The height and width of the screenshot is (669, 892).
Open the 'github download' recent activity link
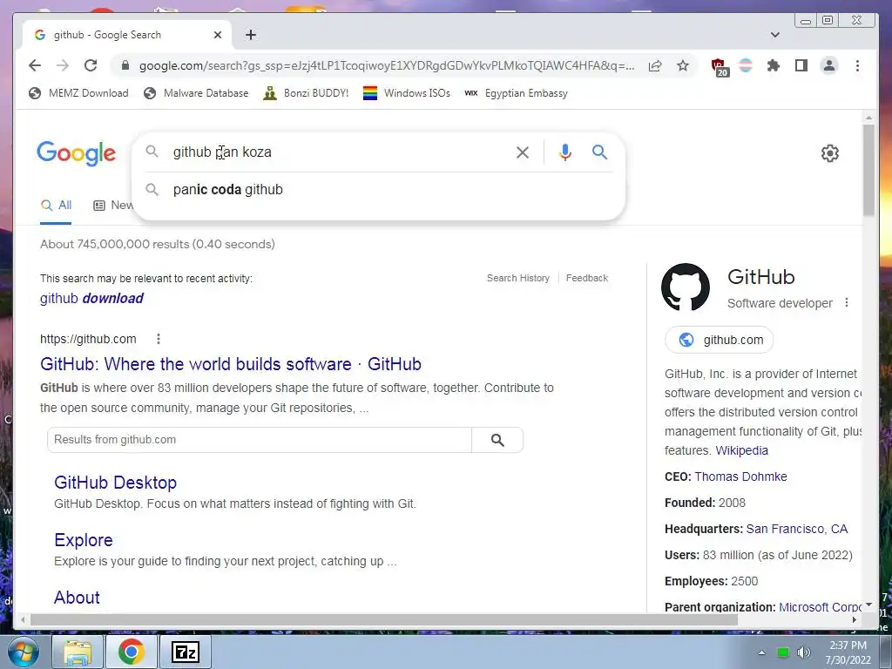(91, 298)
